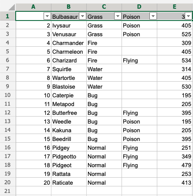Click the select-all triangle corner
This screenshot has width=193, height=196.
point(12,7)
